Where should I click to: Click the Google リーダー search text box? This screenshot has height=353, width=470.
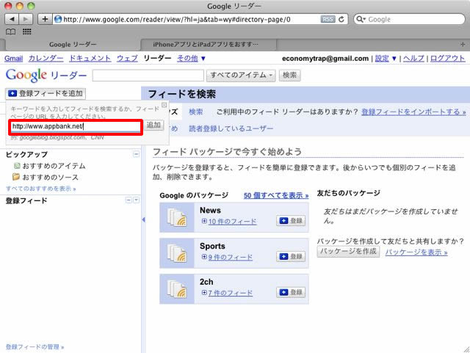tap(148, 75)
